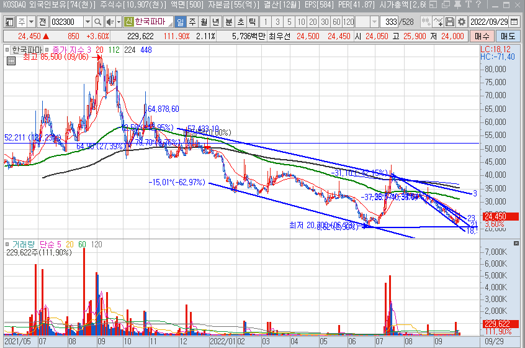
Task: Open the custom interval combo box dropdown
Action: (374, 22)
